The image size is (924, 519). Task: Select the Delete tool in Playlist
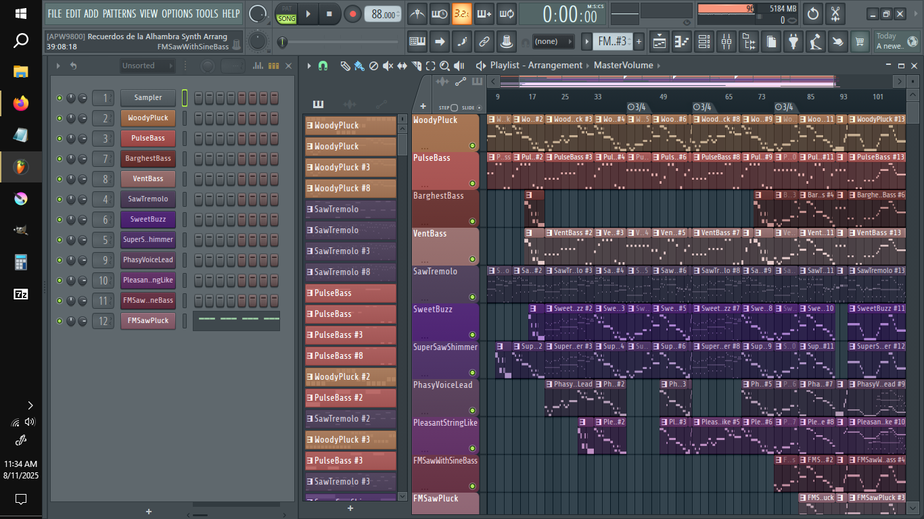[373, 66]
